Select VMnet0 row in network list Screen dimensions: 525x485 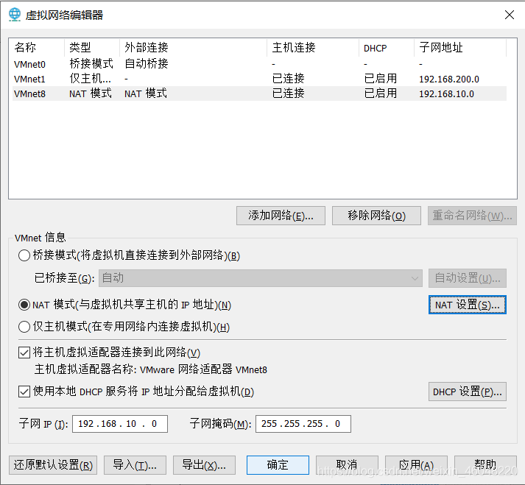[259, 64]
